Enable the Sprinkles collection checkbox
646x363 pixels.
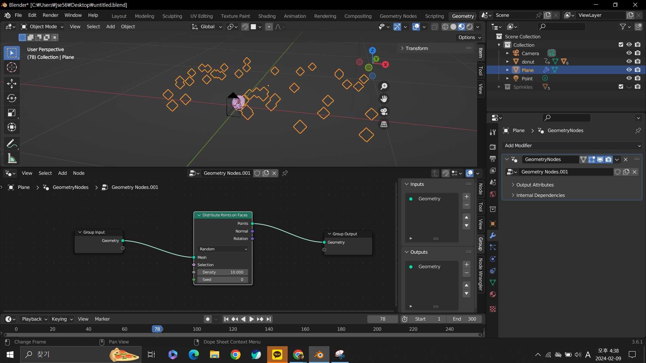click(621, 87)
